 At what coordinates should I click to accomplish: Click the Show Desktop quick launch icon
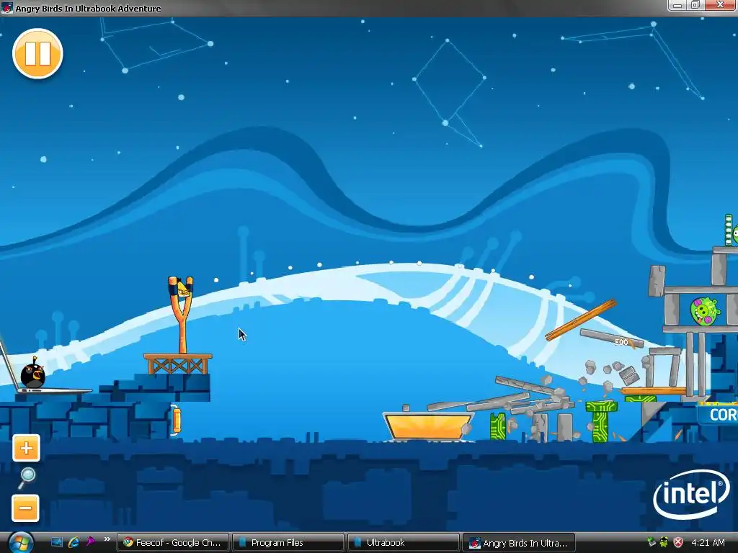(56, 542)
